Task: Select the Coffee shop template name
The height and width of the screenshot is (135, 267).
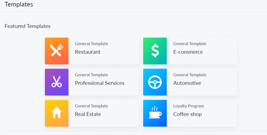Action: pyautogui.click(x=188, y=114)
